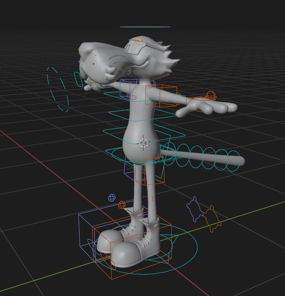
Task: Select the blue cube shoulder control
Action: 129,88
